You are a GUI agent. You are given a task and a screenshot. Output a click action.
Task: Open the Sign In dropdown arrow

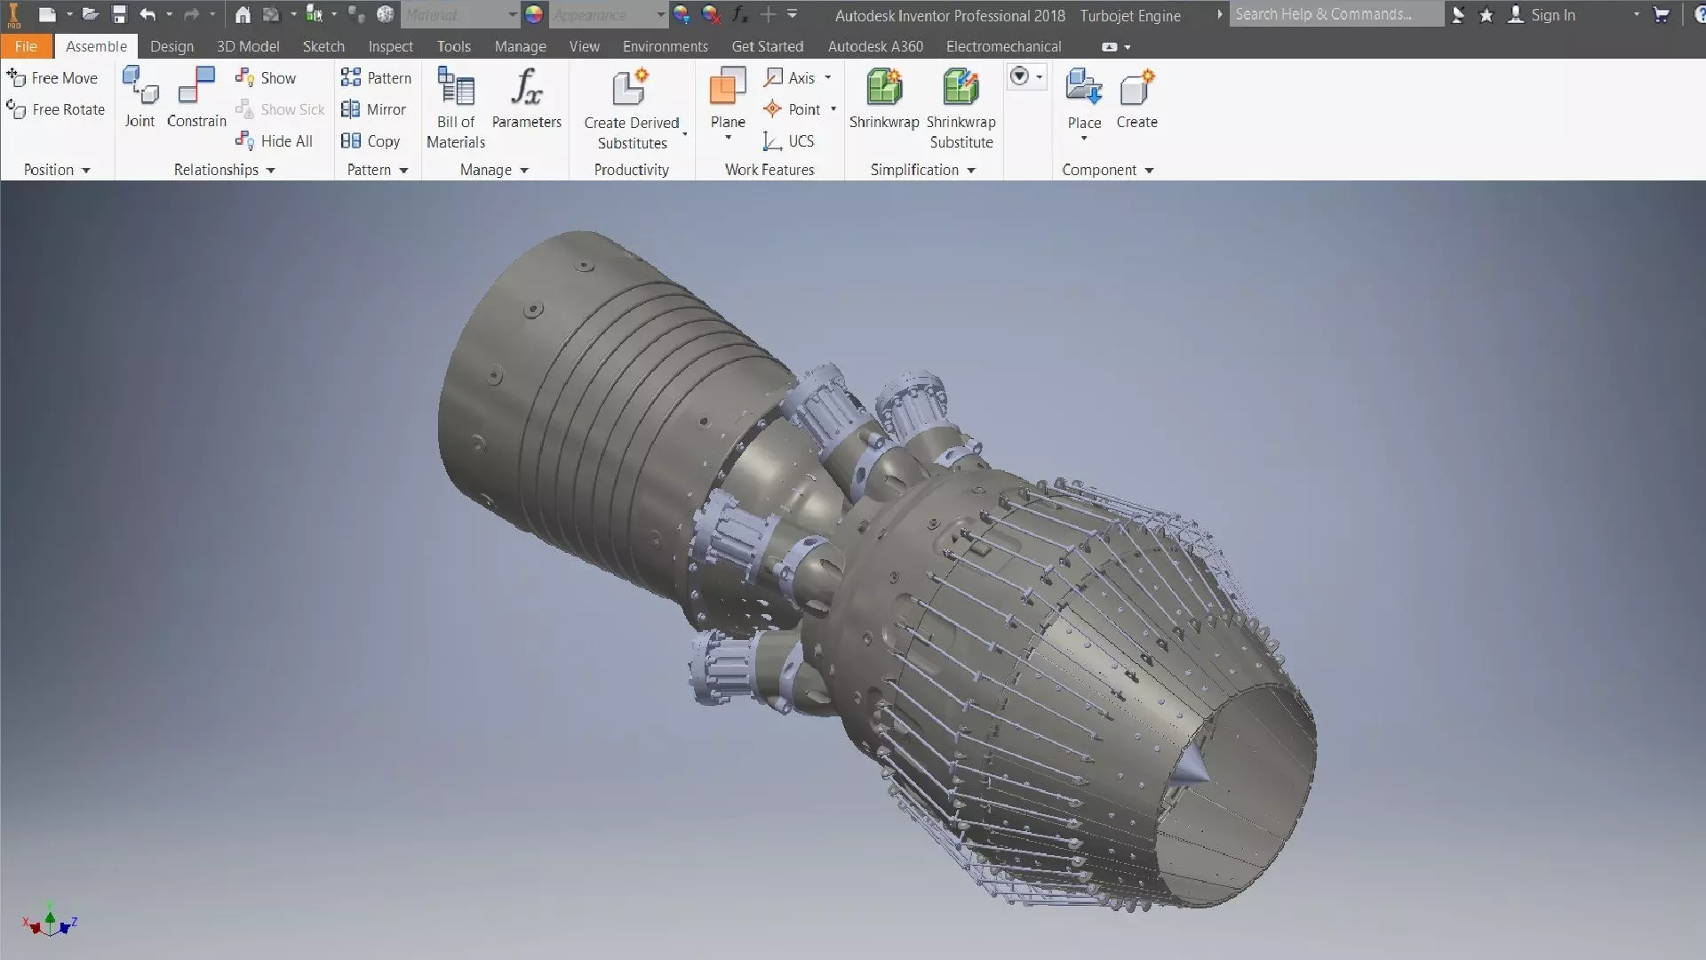coord(1636,14)
